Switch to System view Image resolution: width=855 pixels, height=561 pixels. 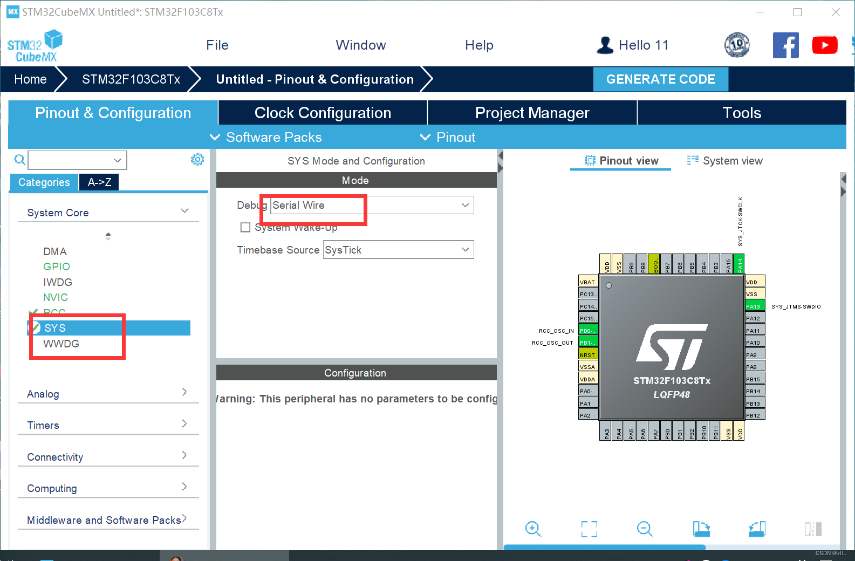[x=724, y=161]
